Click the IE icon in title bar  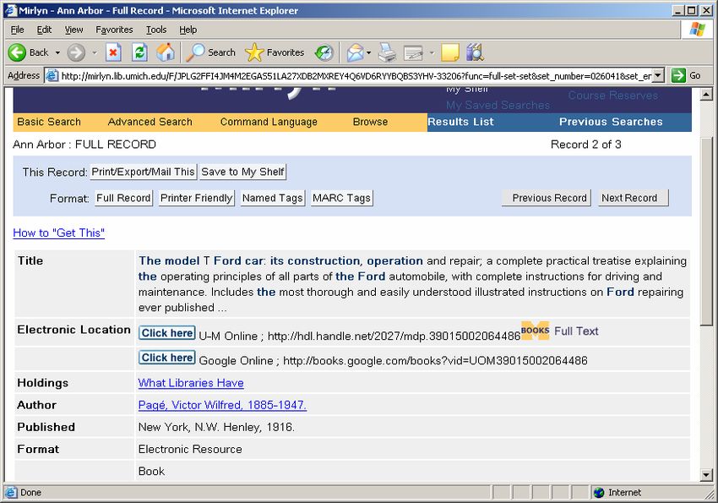pos(10,10)
